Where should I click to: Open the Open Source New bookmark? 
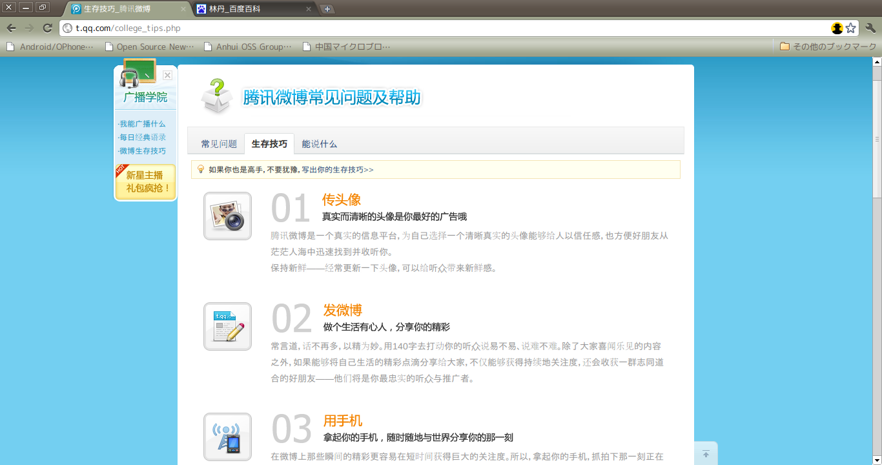(149, 46)
